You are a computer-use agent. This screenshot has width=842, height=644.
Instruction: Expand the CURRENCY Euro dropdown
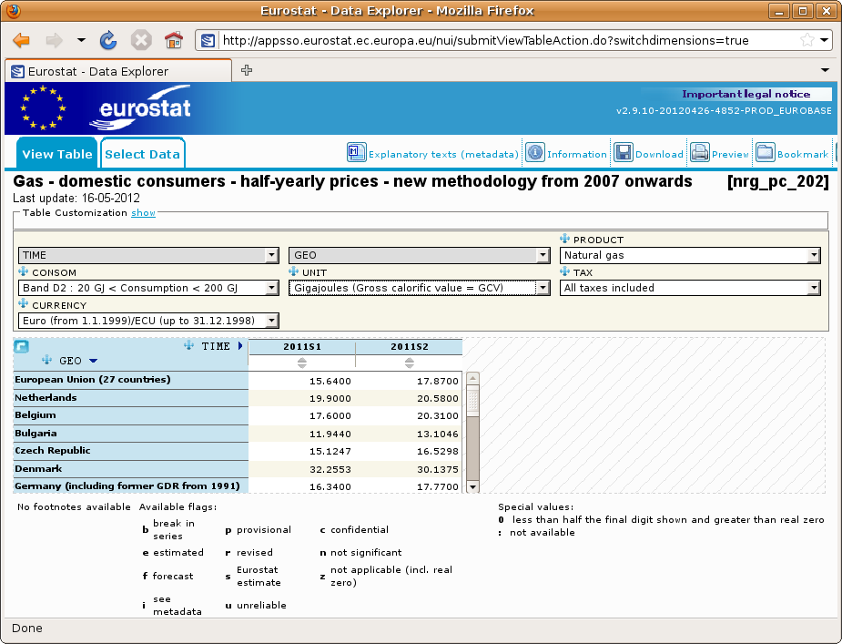click(148, 321)
